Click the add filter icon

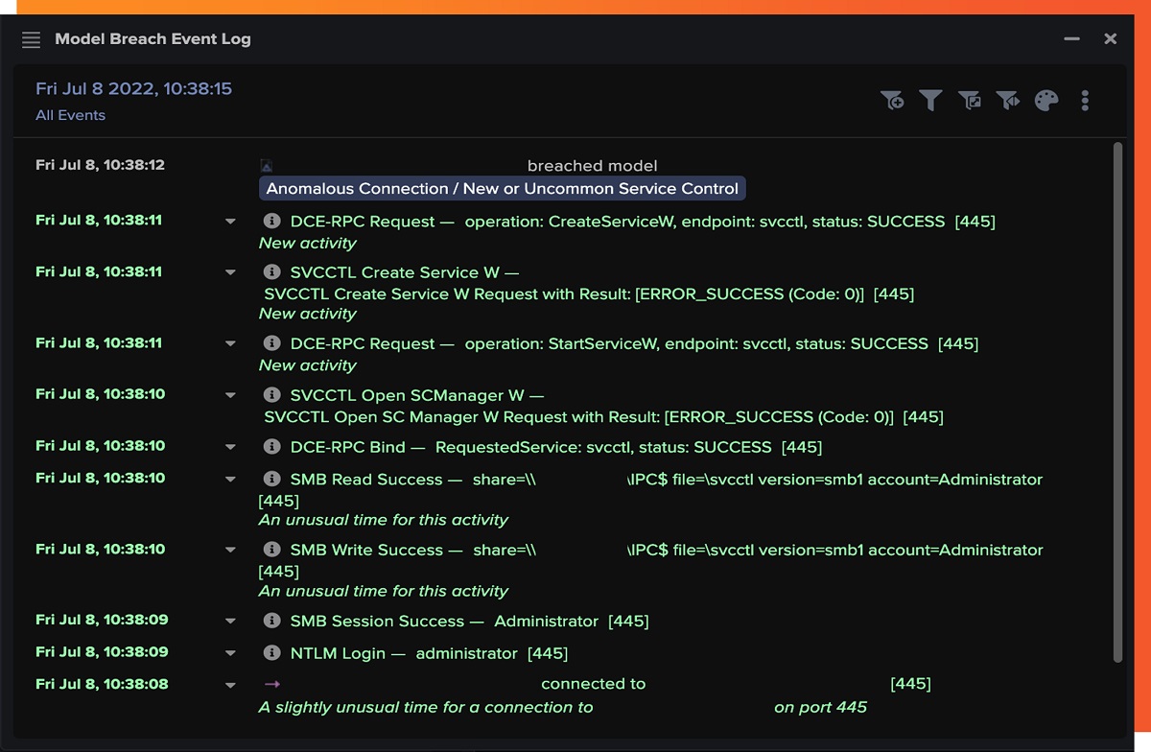[x=892, y=100]
